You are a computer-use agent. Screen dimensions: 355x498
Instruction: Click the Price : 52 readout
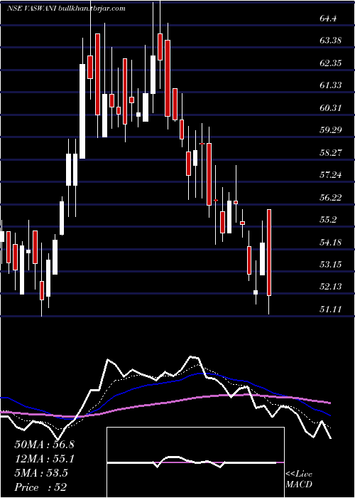[40, 487]
